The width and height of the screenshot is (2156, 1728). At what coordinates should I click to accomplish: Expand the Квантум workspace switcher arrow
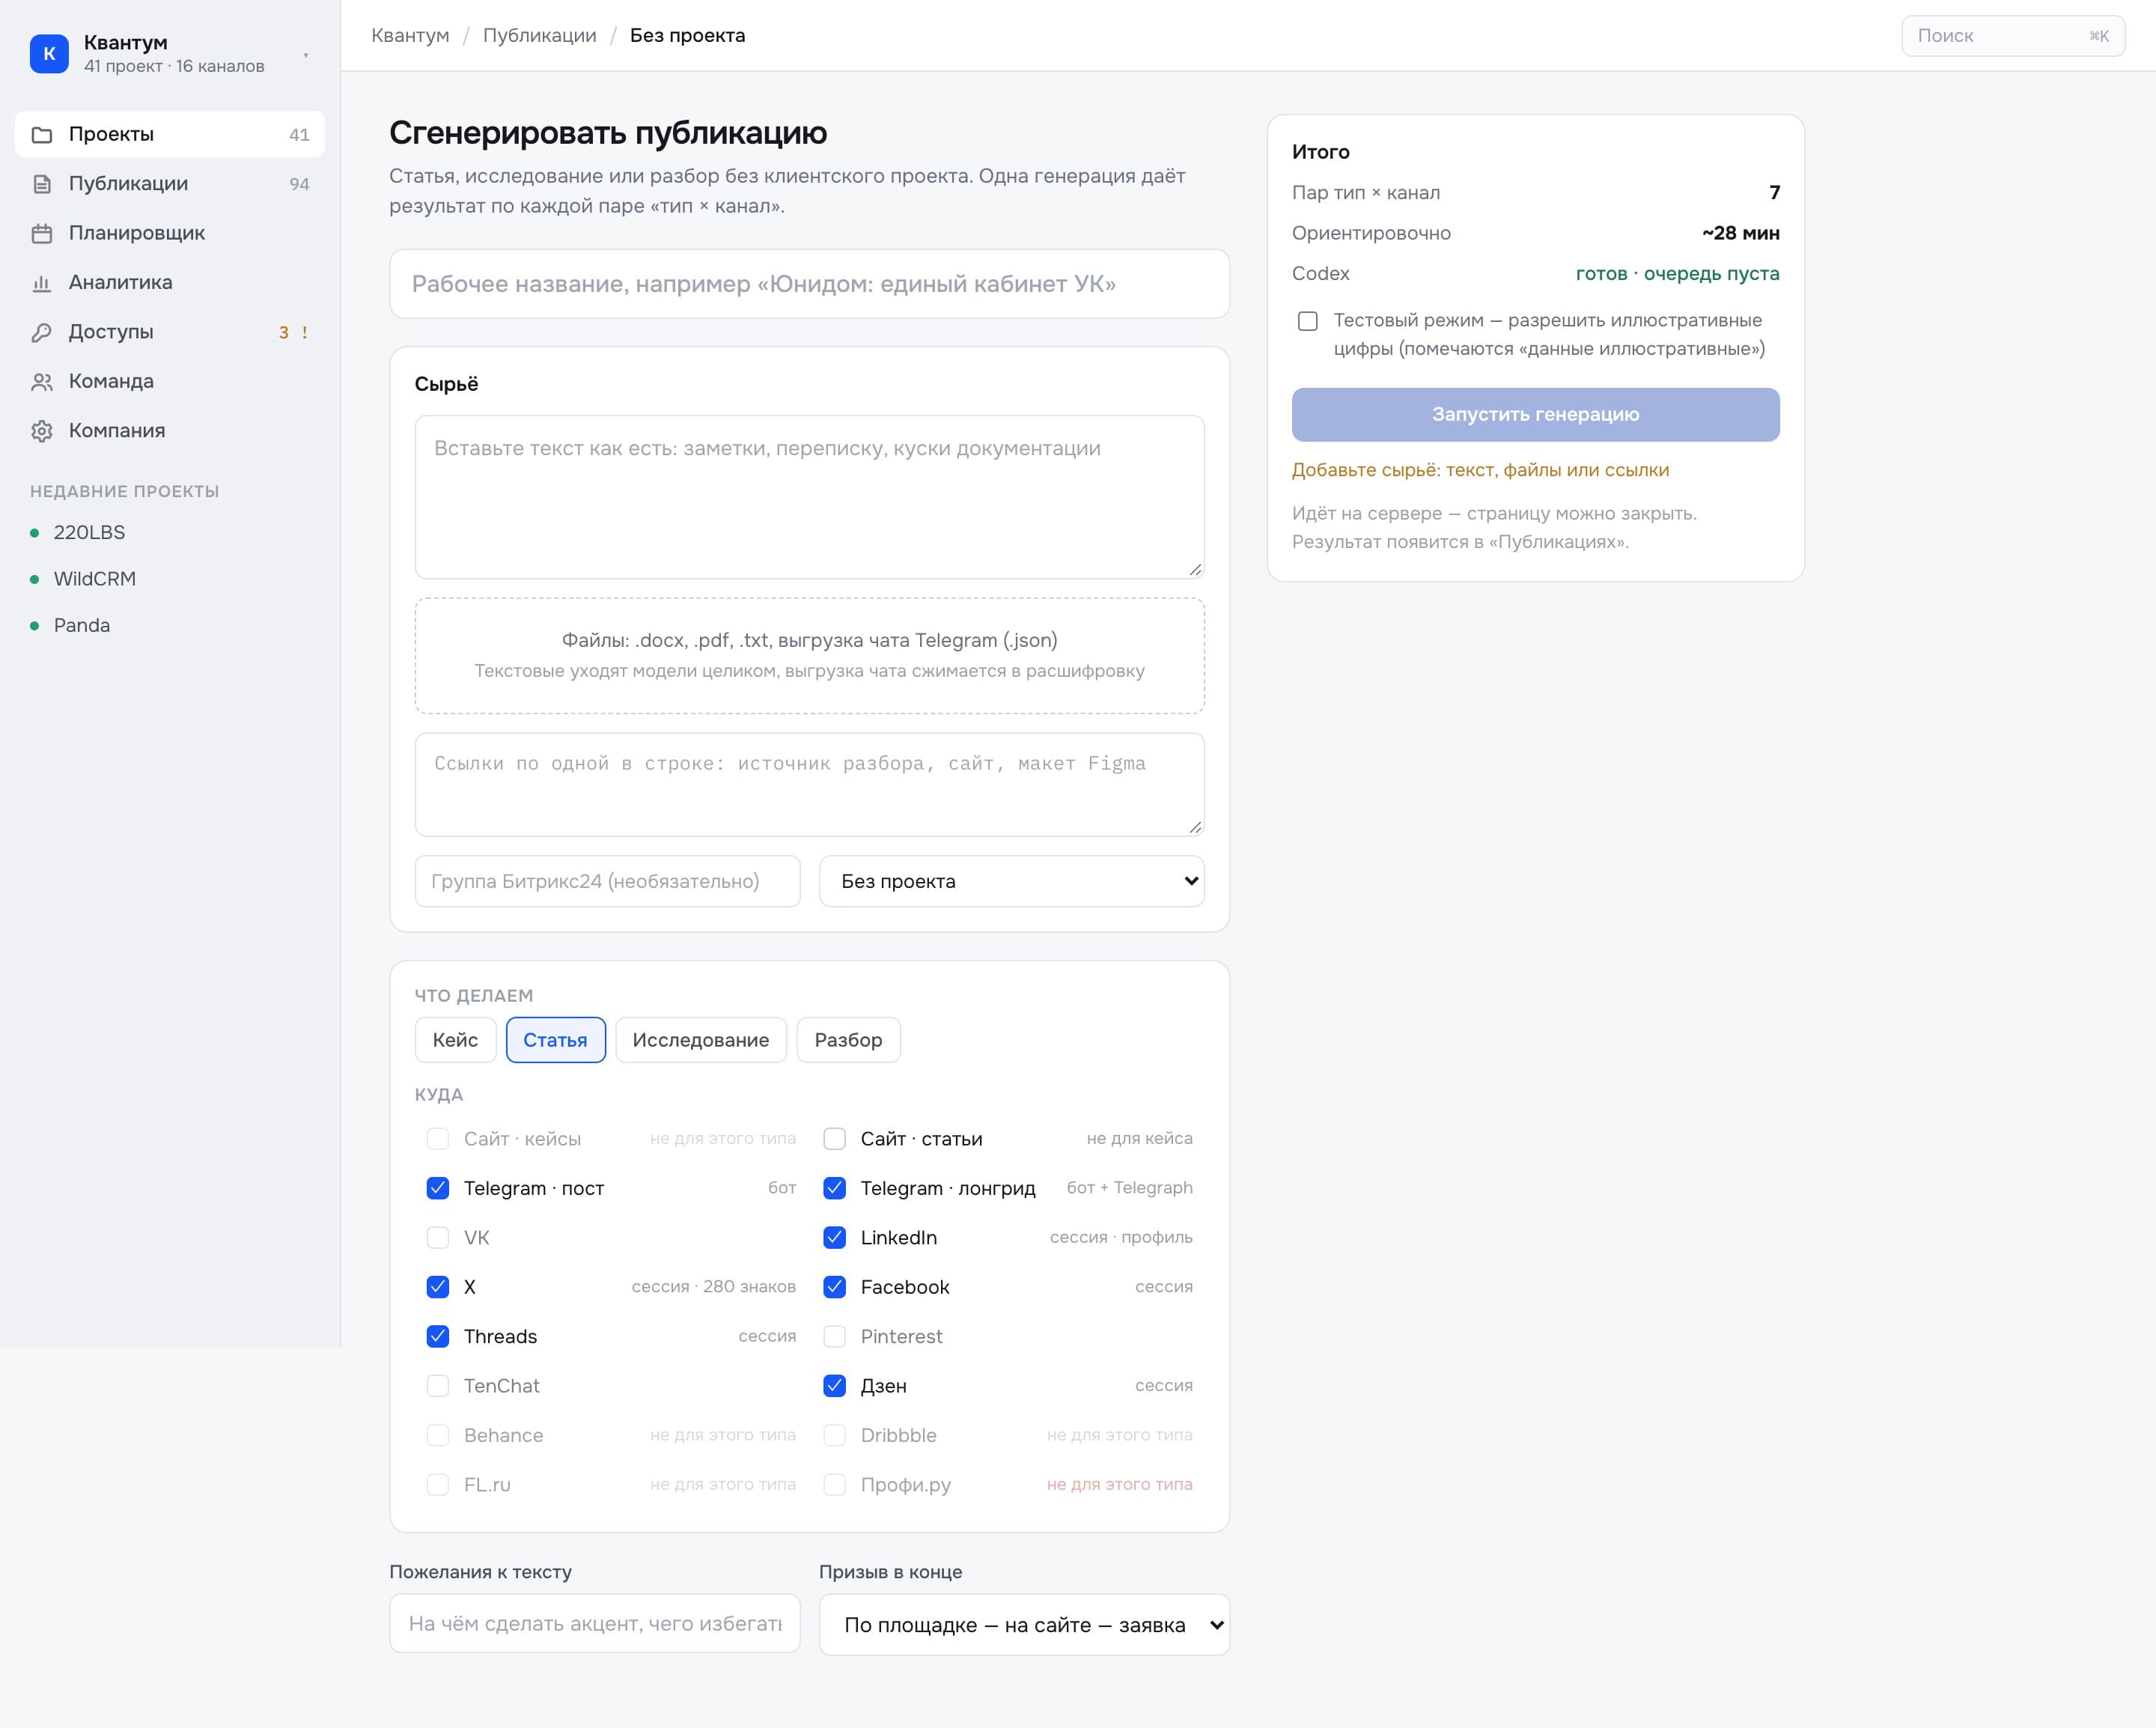pyautogui.click(x=305, y=55)
